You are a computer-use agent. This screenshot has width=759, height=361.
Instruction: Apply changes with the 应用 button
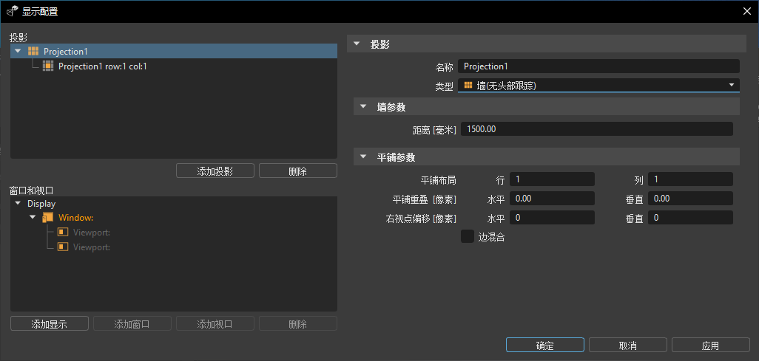coord(711,345)
